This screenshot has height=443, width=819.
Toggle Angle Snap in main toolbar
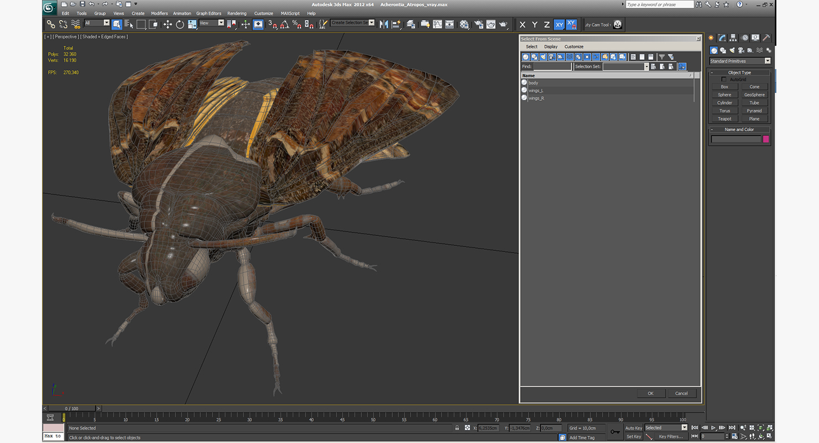284,24
